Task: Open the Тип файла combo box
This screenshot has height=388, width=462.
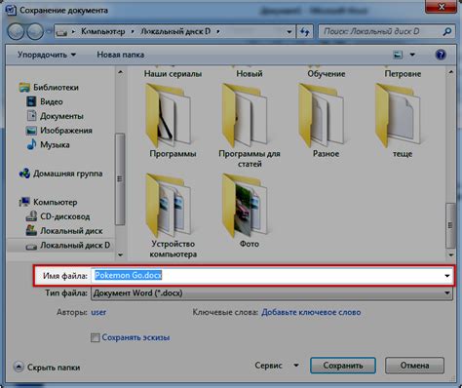Action: [x=272, y=293]
